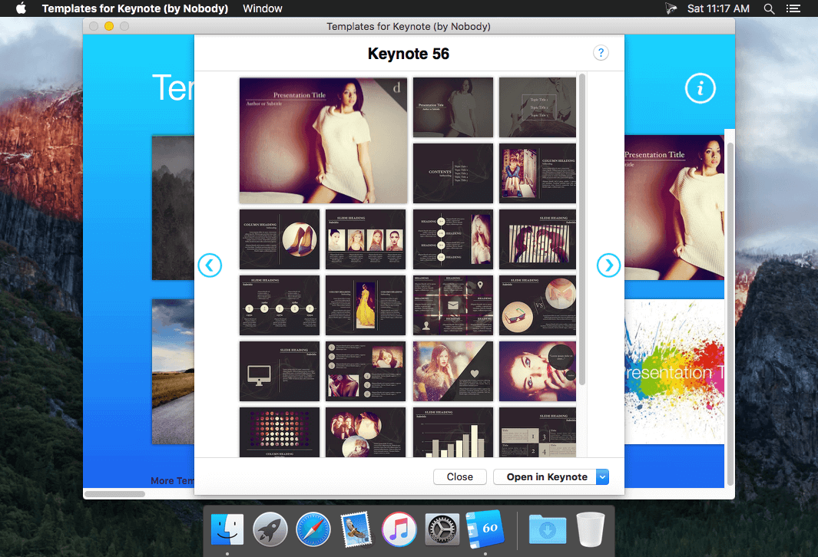Click the More Templates link in the main window
The image size is (818, 557).
pos(172,480)
